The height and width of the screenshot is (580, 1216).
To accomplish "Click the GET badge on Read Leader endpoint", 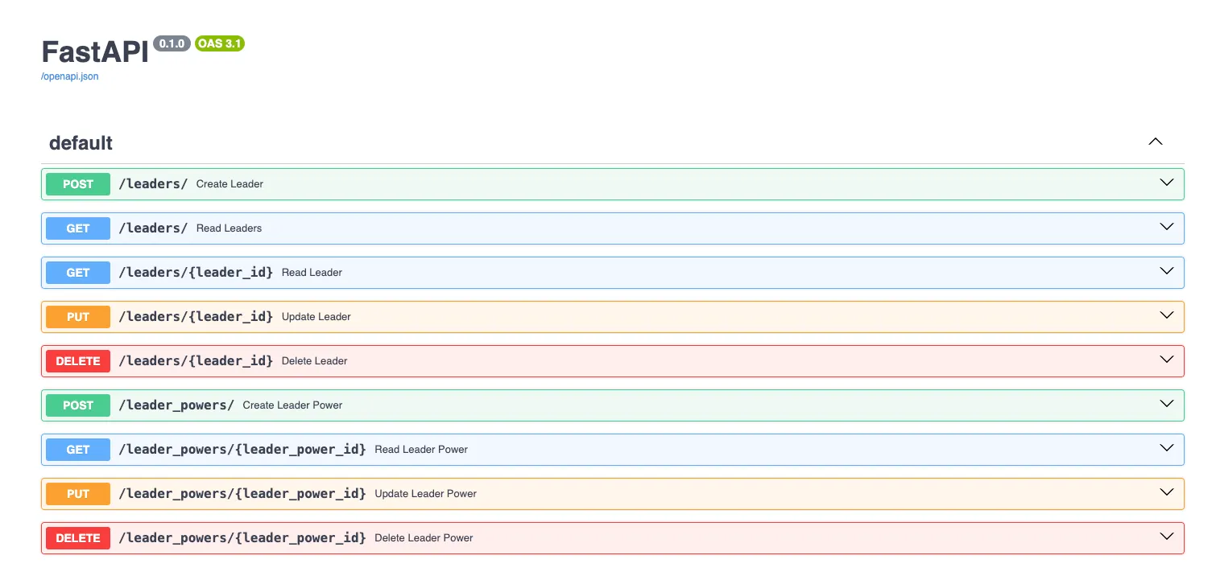I will click(x=77, y=273).
